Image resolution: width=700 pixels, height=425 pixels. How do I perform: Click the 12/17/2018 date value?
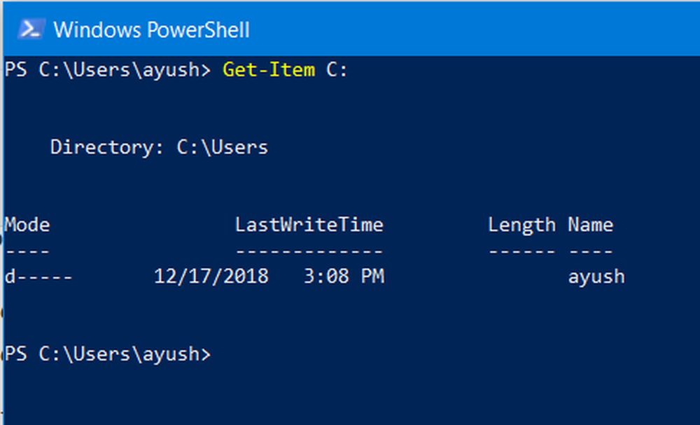tap(211, 277)
